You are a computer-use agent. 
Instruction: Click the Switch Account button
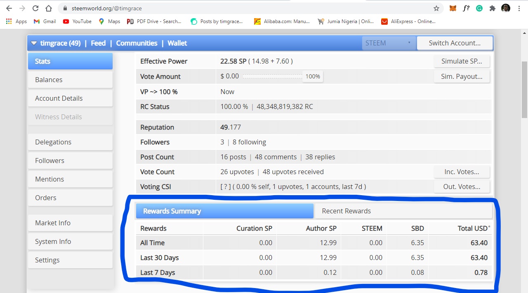[x=455, y=43]
